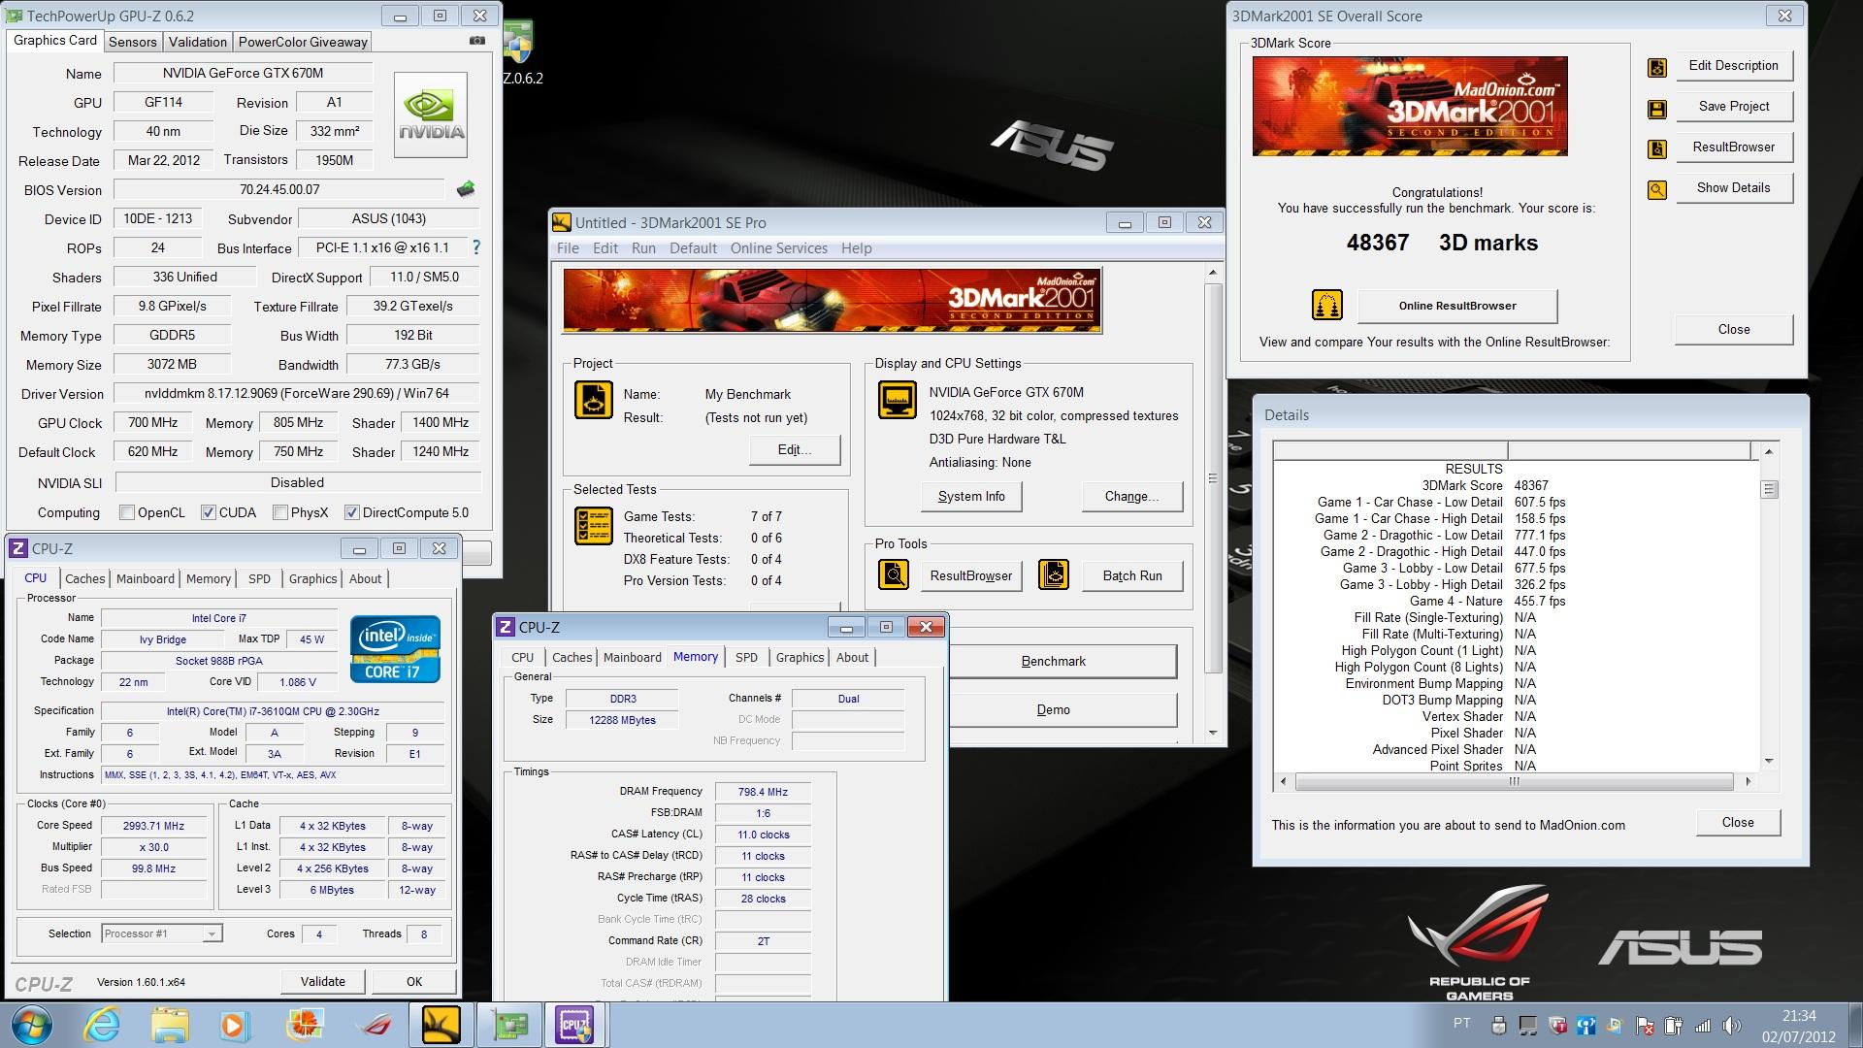The width and height of the screenshot is (1863, 1048).
Task: Click the Details horizontal scroll right arrow
Action: (x=1749, y=781)
